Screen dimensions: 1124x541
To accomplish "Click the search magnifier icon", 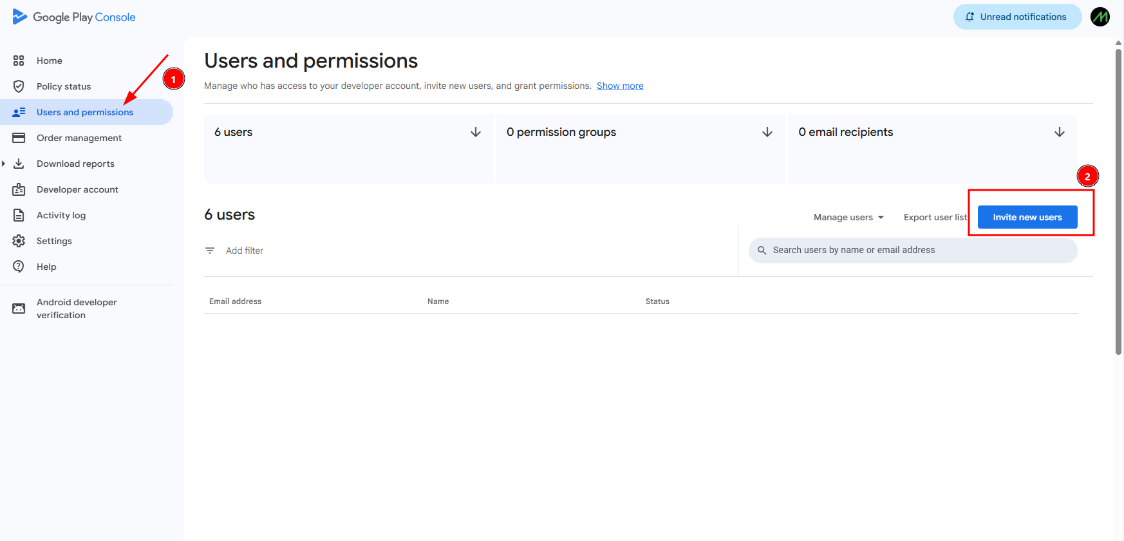I will point(762,251).
